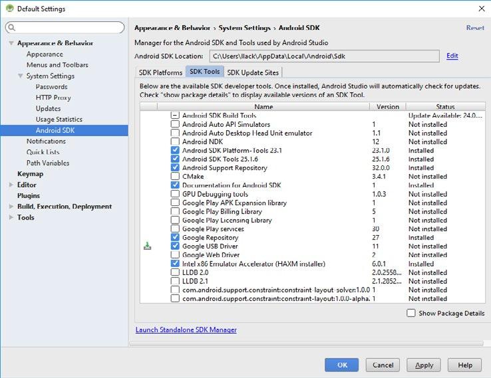Click the Cancel button
The height and width of the screenshot is (378, 491).
pyautogui.click(x=383, y=365)
